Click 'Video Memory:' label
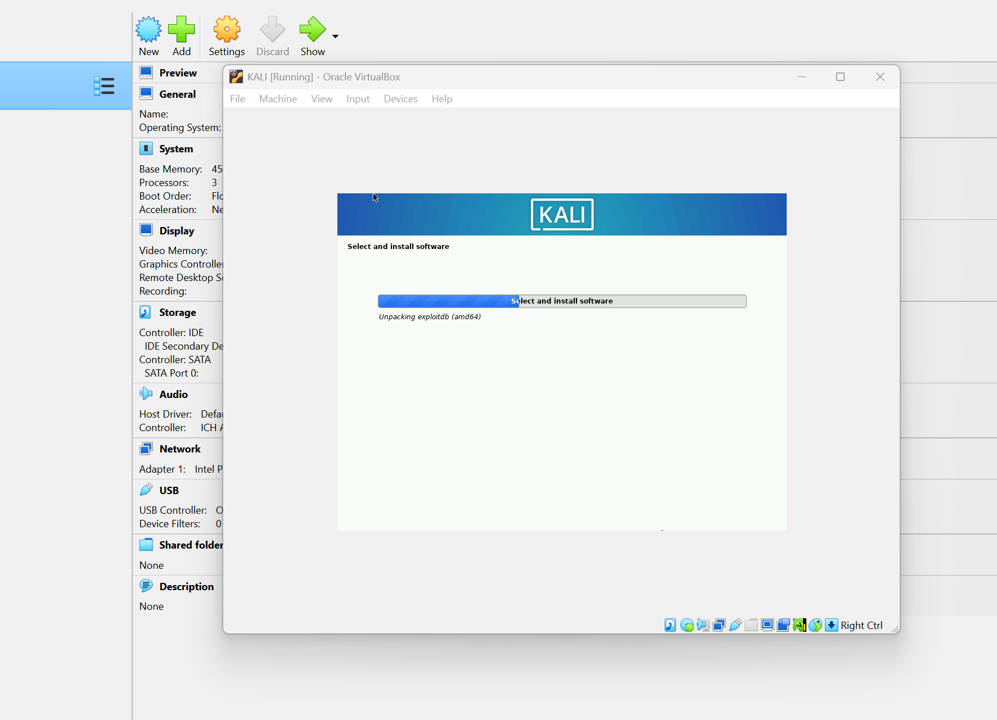The height and width of the screenshot is (720, 997). (173, 251)
